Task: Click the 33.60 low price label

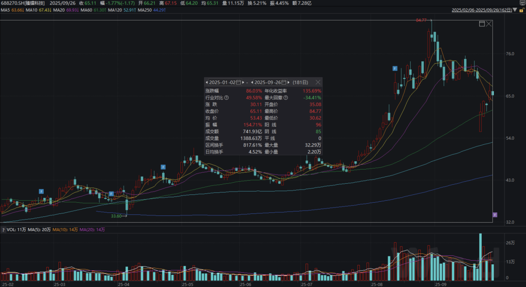Action: coord(116,216)
